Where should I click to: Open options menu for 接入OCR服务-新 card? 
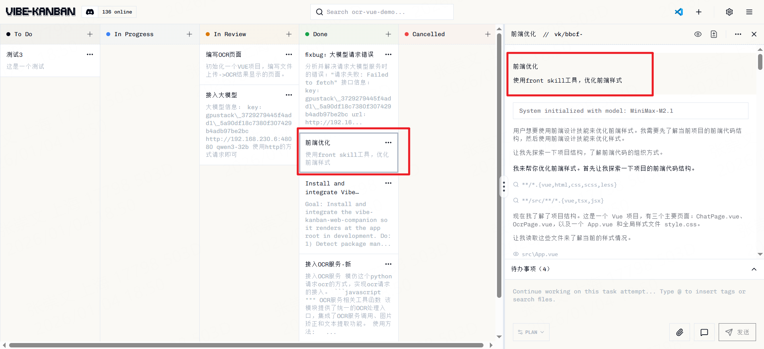tap(388, 264)
